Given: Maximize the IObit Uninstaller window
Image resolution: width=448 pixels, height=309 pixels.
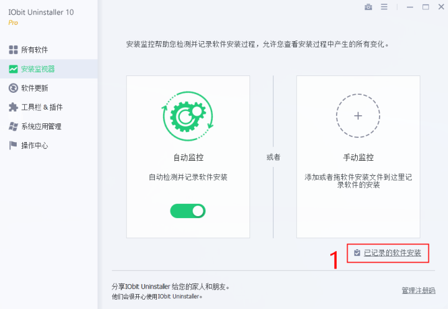Looking at the screenshot, I should click(426, 7).
